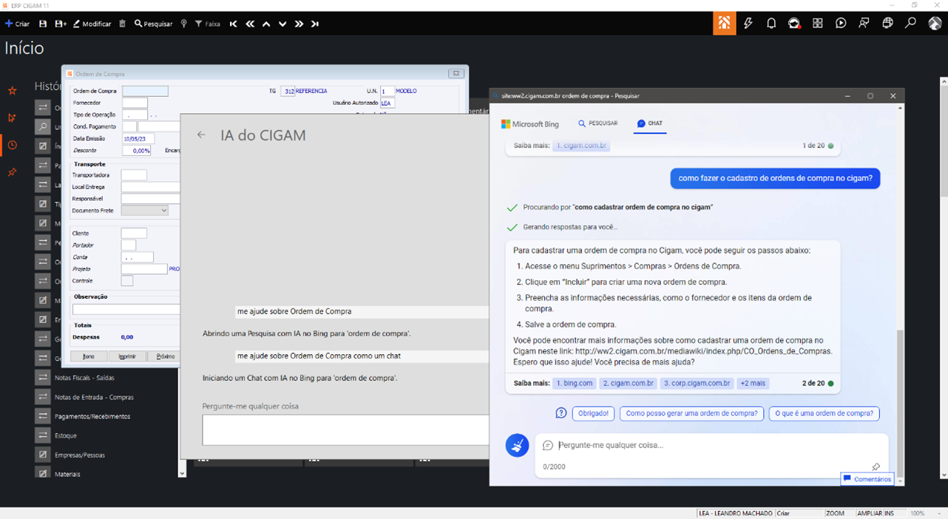Click the magnifier search icon top right

(x=910, y=23)
